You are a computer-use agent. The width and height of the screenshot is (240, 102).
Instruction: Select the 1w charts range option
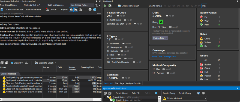point(165,6)
